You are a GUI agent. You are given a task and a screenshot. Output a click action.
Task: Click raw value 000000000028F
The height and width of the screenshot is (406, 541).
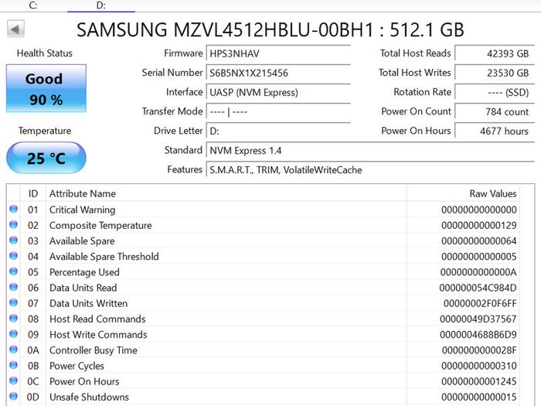479,350
